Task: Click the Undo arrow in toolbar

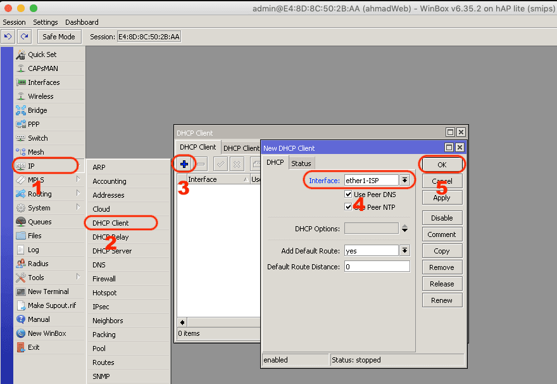Action: point(8,37)
